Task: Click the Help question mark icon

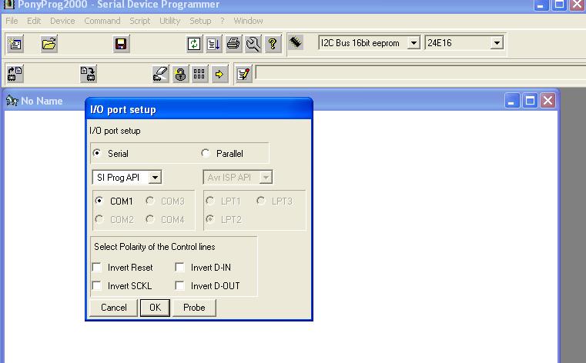Action: coord(273,44)
